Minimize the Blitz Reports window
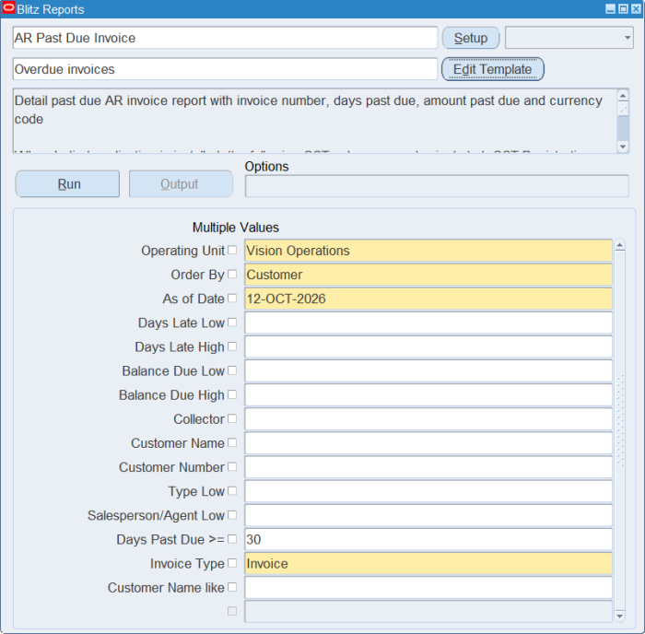Viewport: 645px width, 634px height. (610, 8)
